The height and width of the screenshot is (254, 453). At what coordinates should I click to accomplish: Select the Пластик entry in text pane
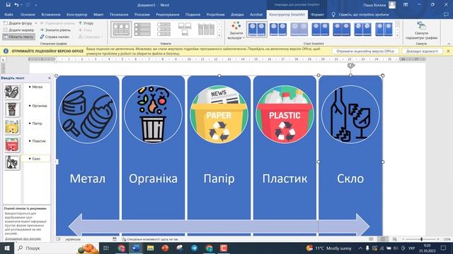point(39,141)
